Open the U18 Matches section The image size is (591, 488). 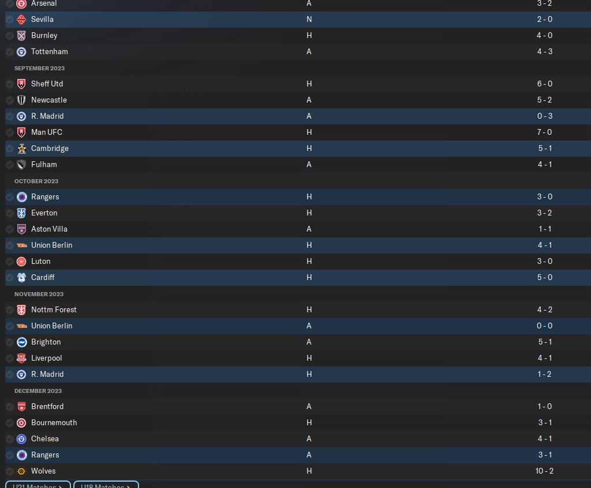(x=106, y=485)
